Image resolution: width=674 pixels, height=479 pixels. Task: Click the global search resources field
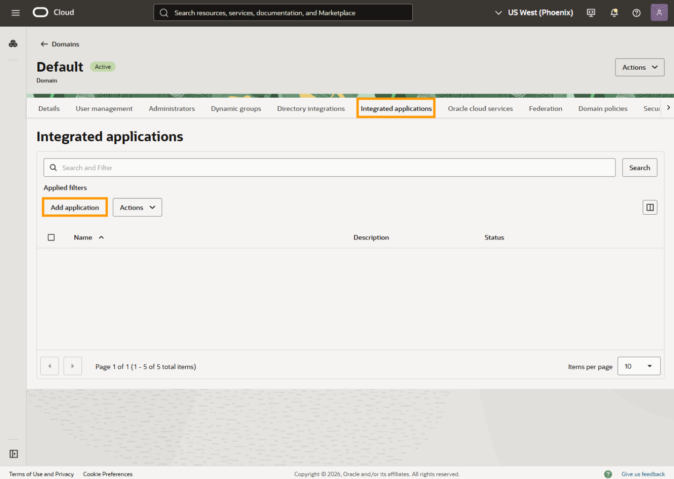(283, 13)
